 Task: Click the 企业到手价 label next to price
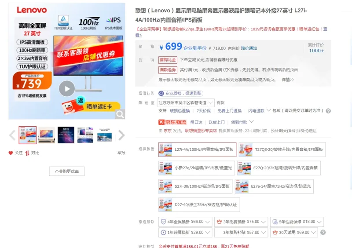[x=195, y=48]
